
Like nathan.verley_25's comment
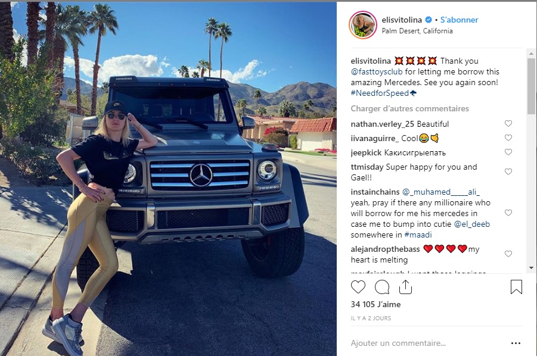coord(508,123)
